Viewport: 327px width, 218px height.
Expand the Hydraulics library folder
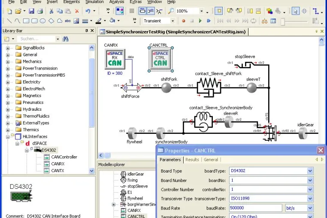8,109
